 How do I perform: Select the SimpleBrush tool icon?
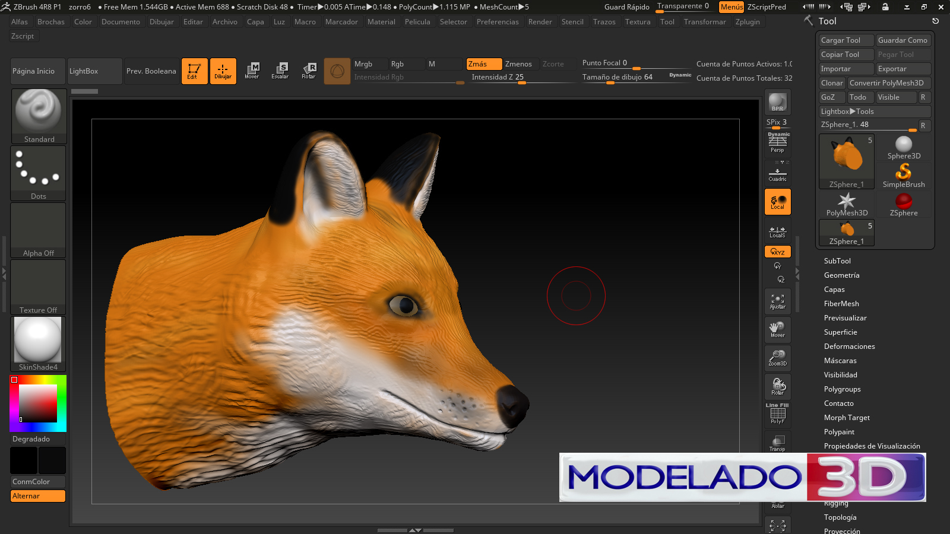point(903,176)
